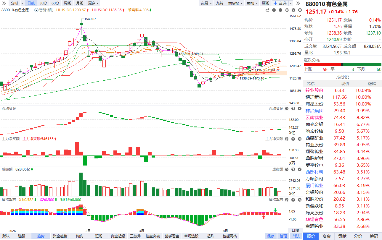Sort constituents by 现价 column header

pyautogui.click(x=345, y=84)
